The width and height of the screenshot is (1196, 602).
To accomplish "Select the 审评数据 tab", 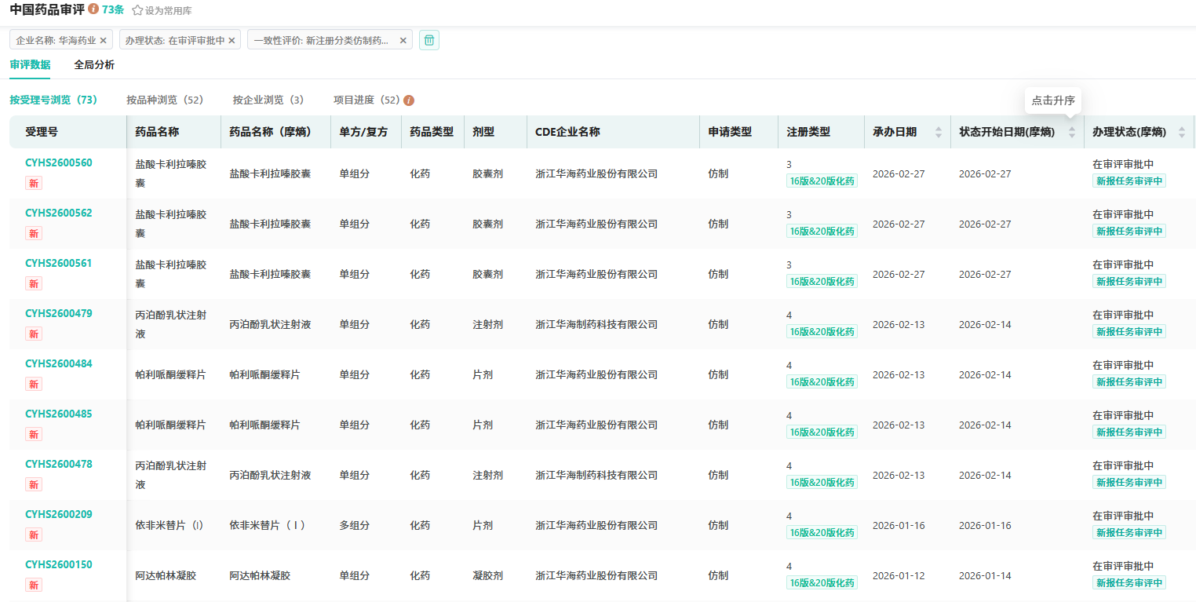I will click(x=30, y=65).
